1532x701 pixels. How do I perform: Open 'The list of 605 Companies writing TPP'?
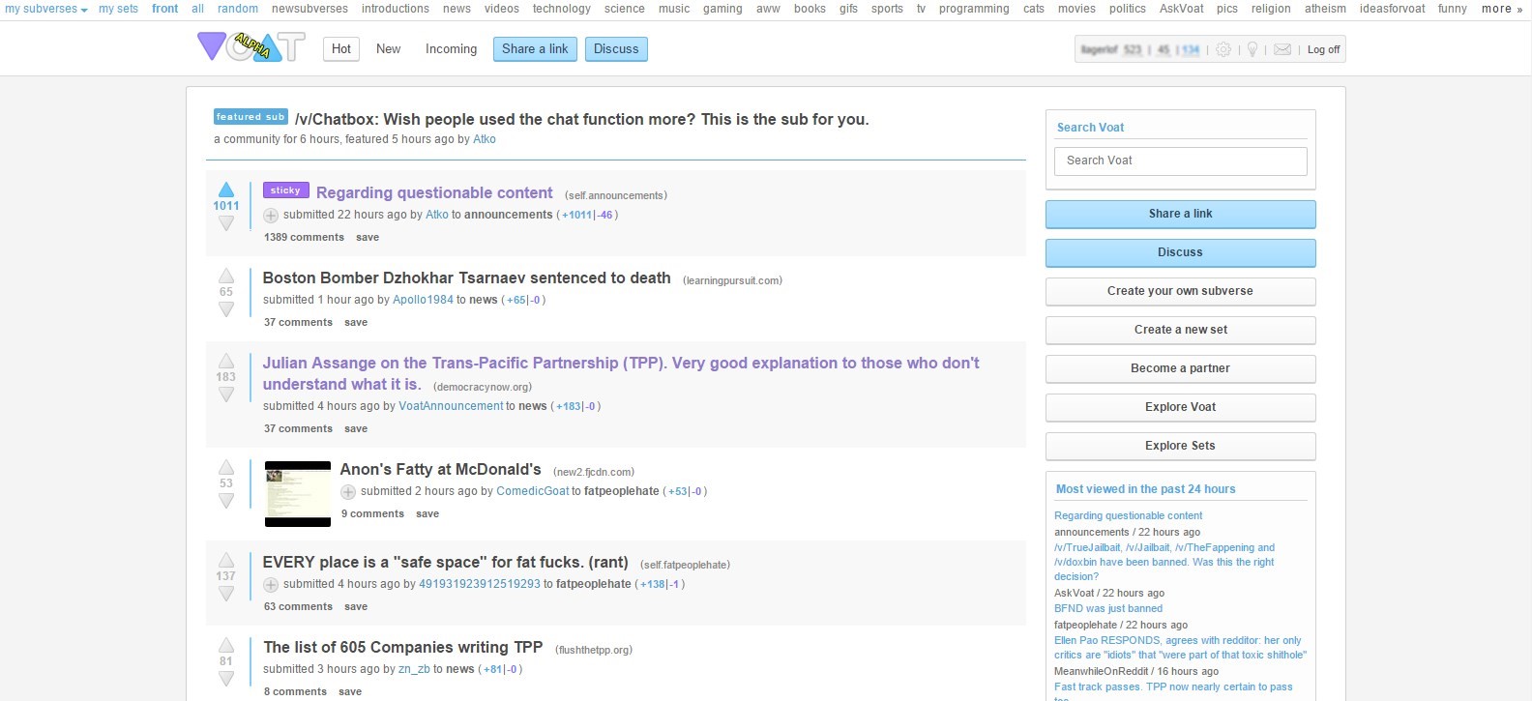tap(402, 647)
